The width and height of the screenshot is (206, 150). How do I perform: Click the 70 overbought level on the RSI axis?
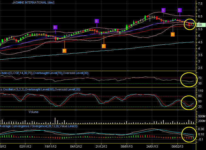200,78
